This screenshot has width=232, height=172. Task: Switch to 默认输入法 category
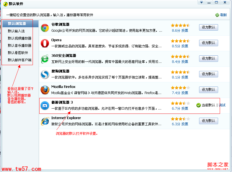click(x=16, y=31)
